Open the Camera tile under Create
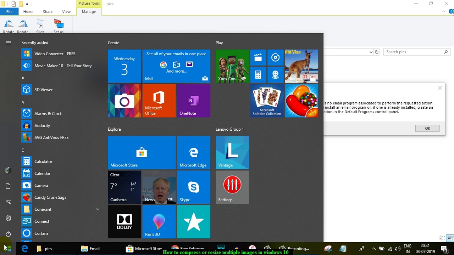Image resolution: width=454 pixels, height=255 pixels. click(x=124, y=101)
